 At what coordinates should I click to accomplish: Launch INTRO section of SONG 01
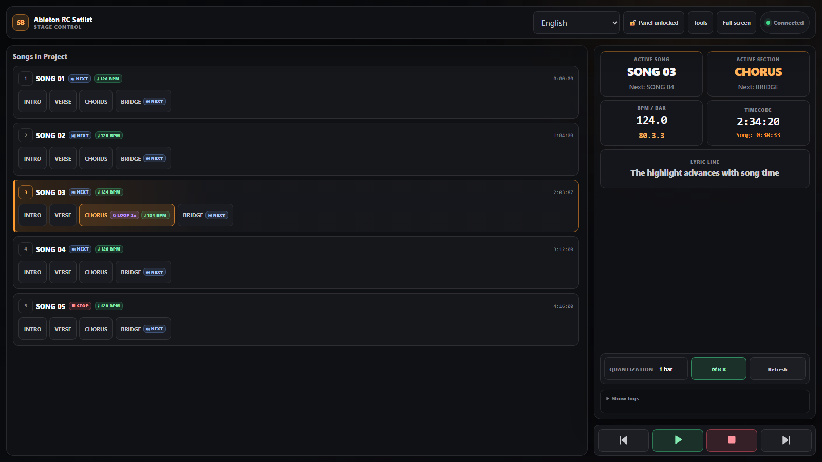[32, 102]
